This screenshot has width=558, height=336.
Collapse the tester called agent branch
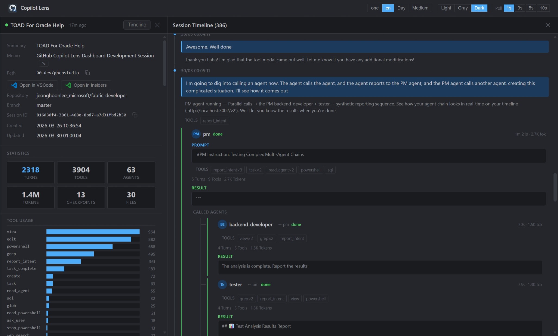[204, 285]
